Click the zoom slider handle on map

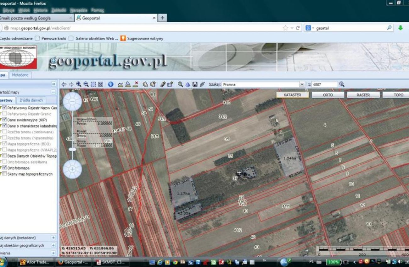click(72, 149)
